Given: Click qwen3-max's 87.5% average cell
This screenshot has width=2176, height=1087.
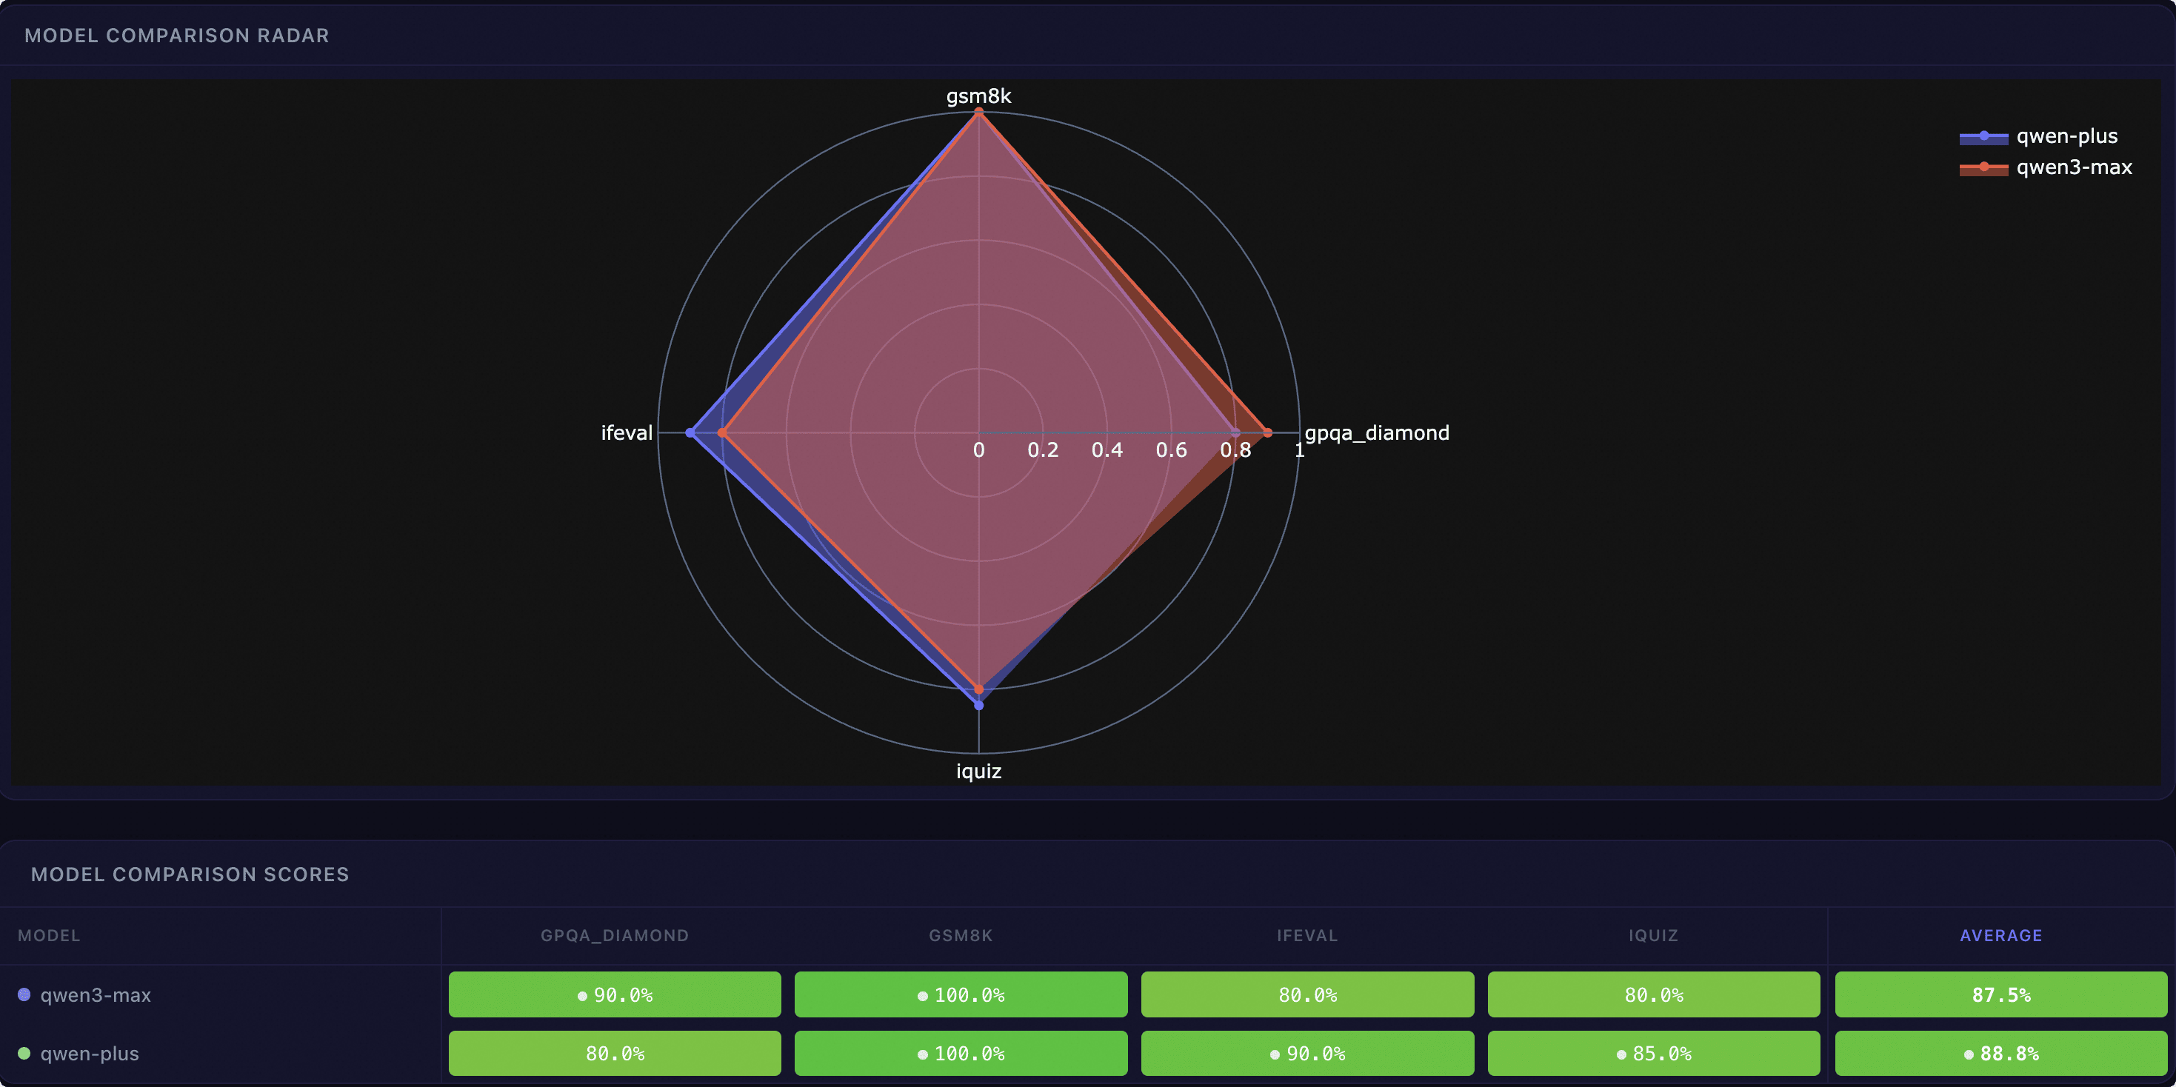Looking at the screenshot, I should click(2001, 995).
